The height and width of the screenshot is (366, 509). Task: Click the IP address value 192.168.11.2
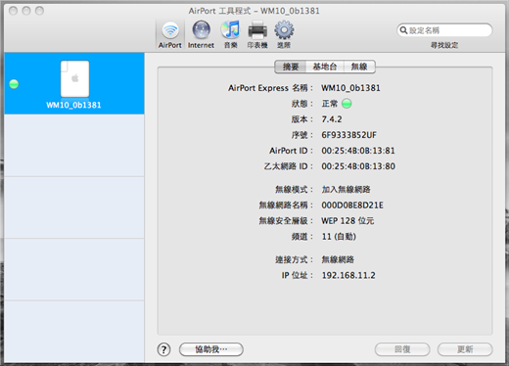pyautogui.click(x=348, y=275)
